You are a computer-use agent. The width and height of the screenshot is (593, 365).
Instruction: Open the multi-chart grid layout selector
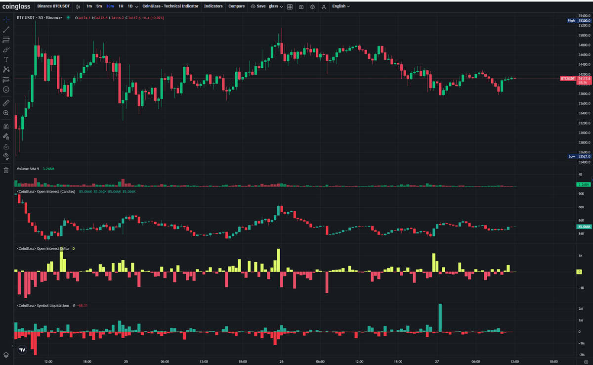[x=290, y=7]
